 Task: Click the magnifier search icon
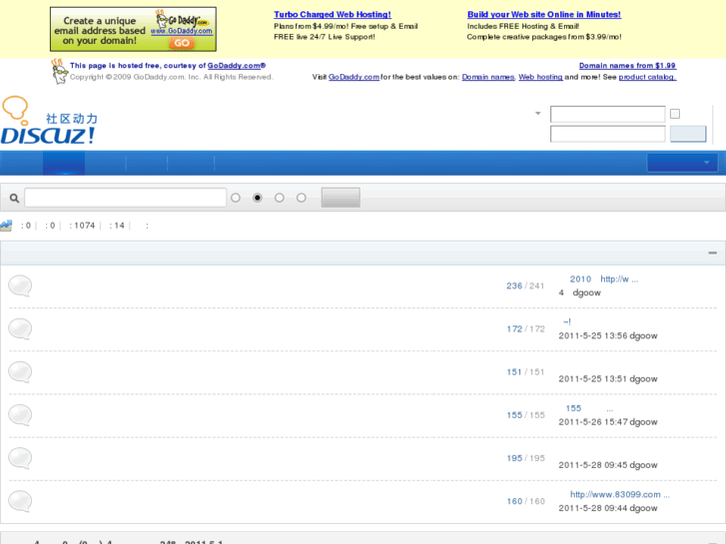tap(14, 199)
